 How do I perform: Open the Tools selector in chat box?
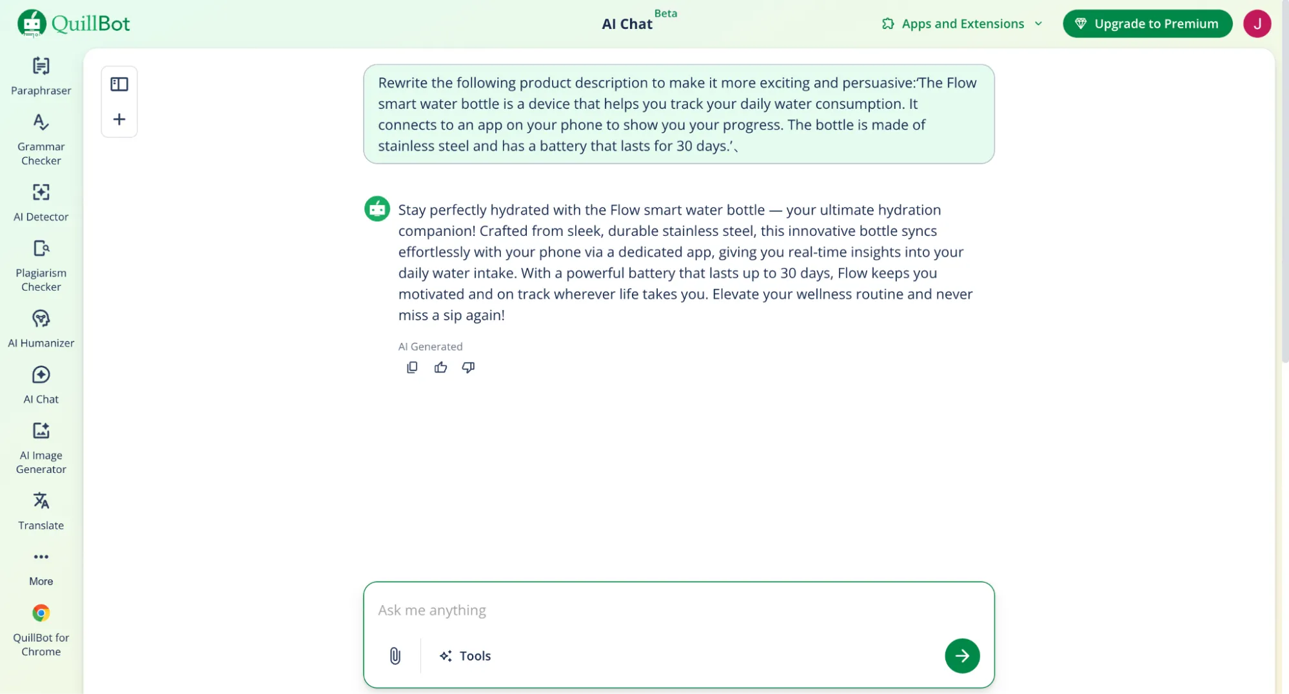coord(466,656)
